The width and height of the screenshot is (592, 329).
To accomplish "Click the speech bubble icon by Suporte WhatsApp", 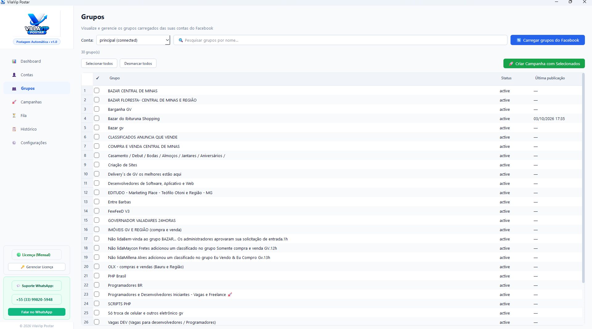I will pos(19,286).
